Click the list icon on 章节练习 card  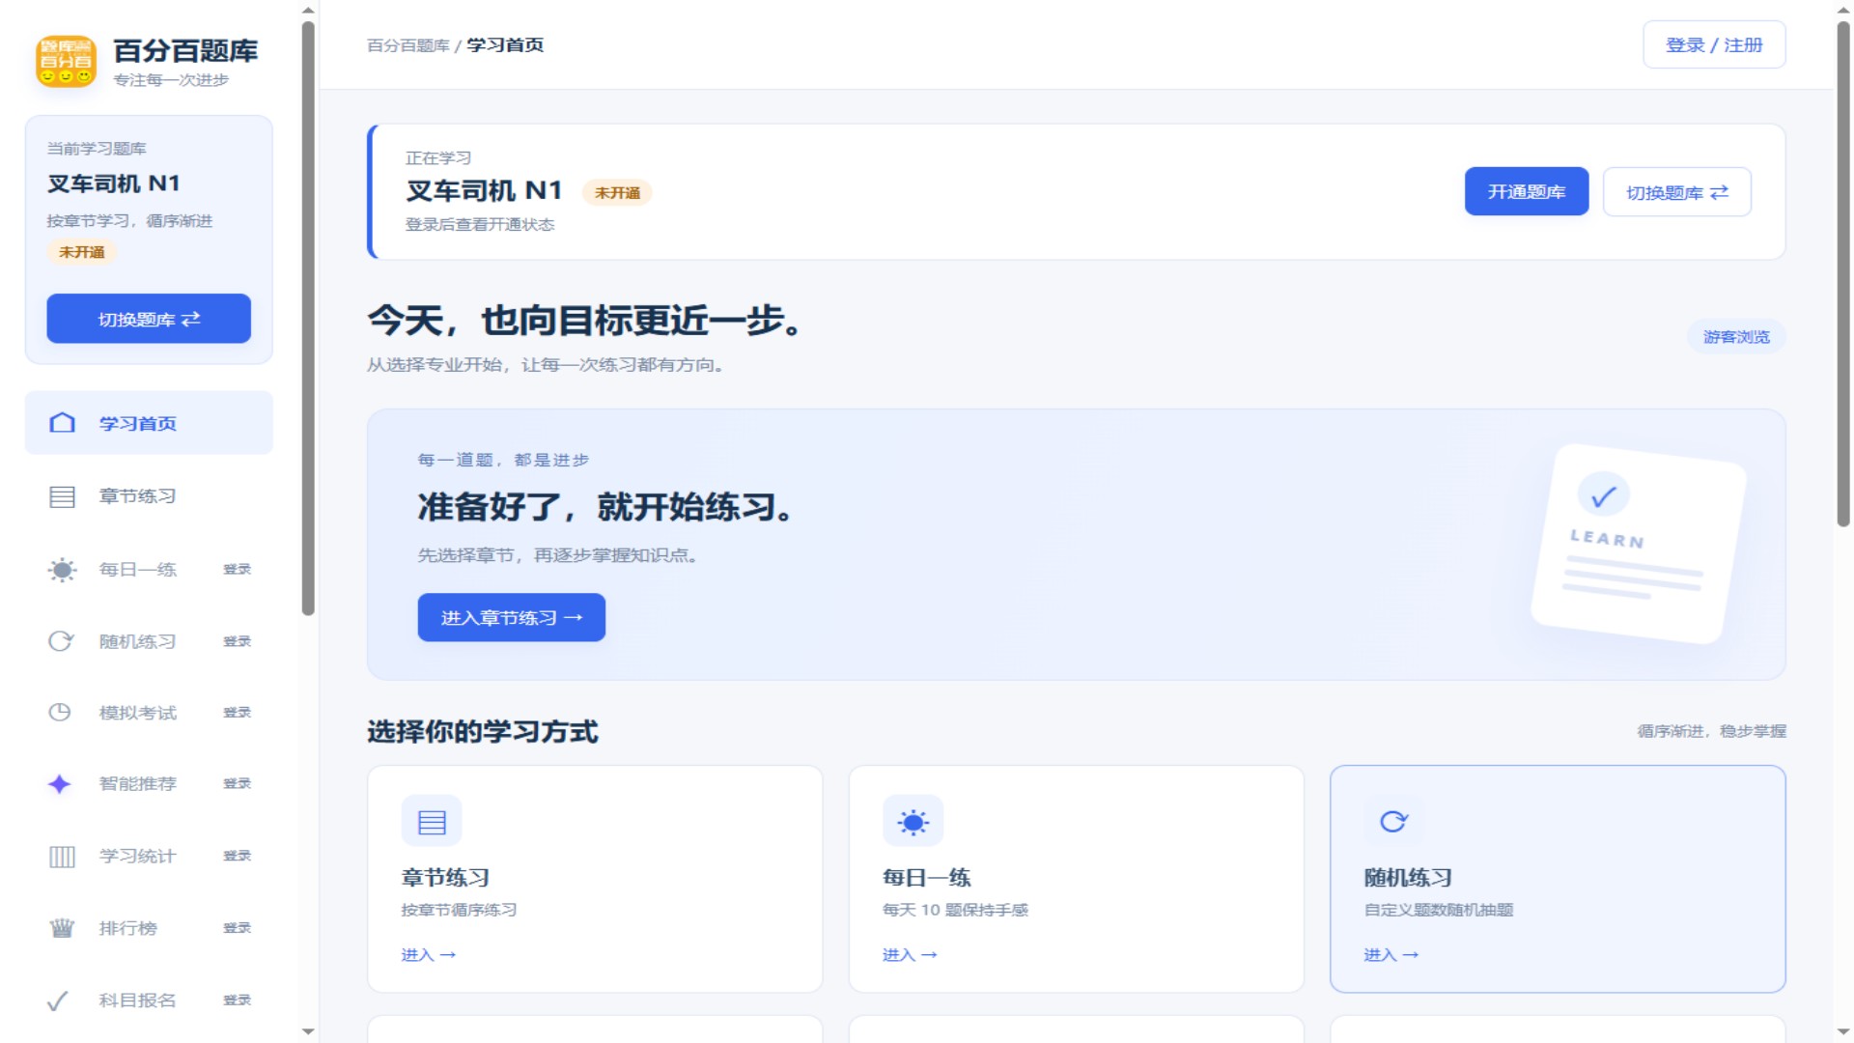[x=432, y=821]
